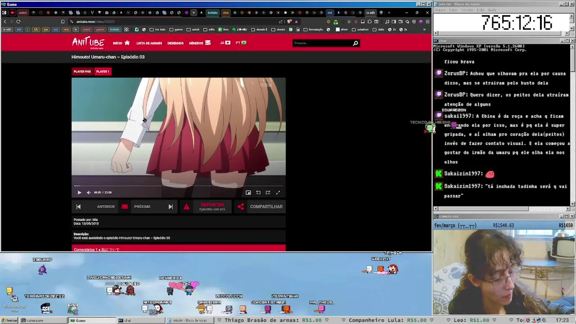Switch site language to PT
The height and width of the screenshot is (324, 576).
pos(241,43)
